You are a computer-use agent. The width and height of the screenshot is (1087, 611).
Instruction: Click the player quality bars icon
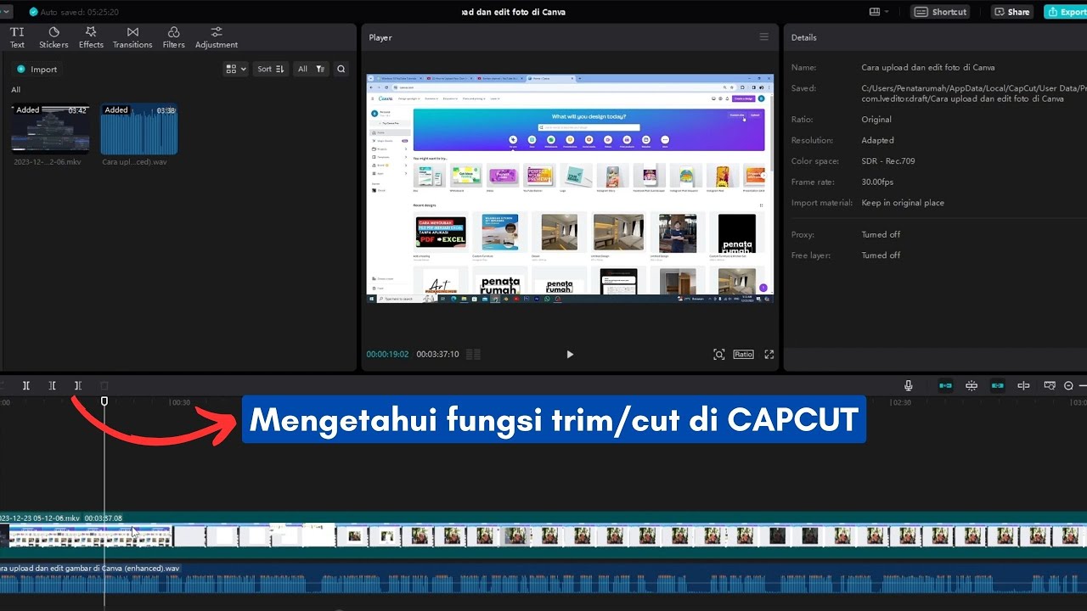(473, 354)
